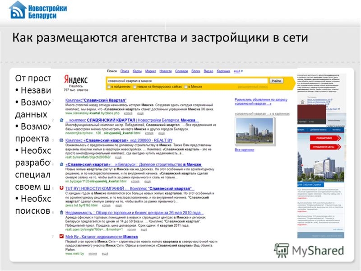Click 'копия' link under slavianskiy-kvartal.by result
This screenshot has width=361, height=271.
[128, 113]
